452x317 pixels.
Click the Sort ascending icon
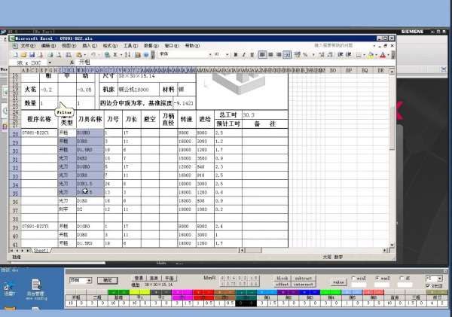click(128, 55)
